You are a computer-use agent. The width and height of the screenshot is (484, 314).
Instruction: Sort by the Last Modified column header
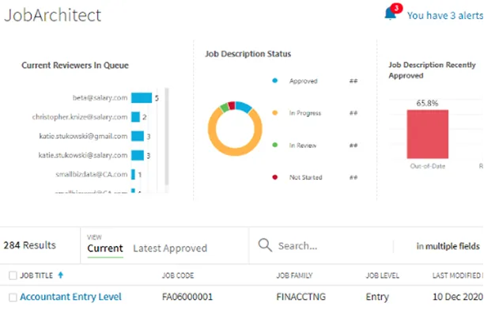[x=458, y=275]
